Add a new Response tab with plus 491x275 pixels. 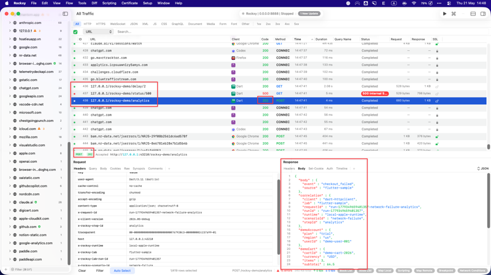[x=354, y=168]
